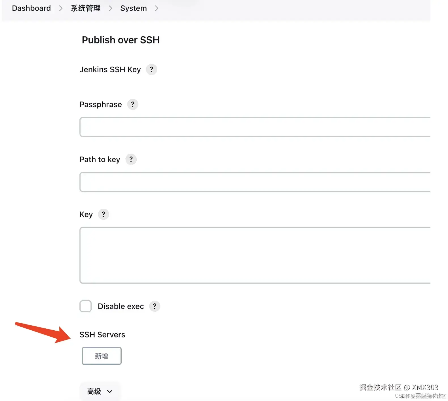Screen dimensions: 448x401
Task: Click the Disable exec label text
Action: tap(121, 306)
